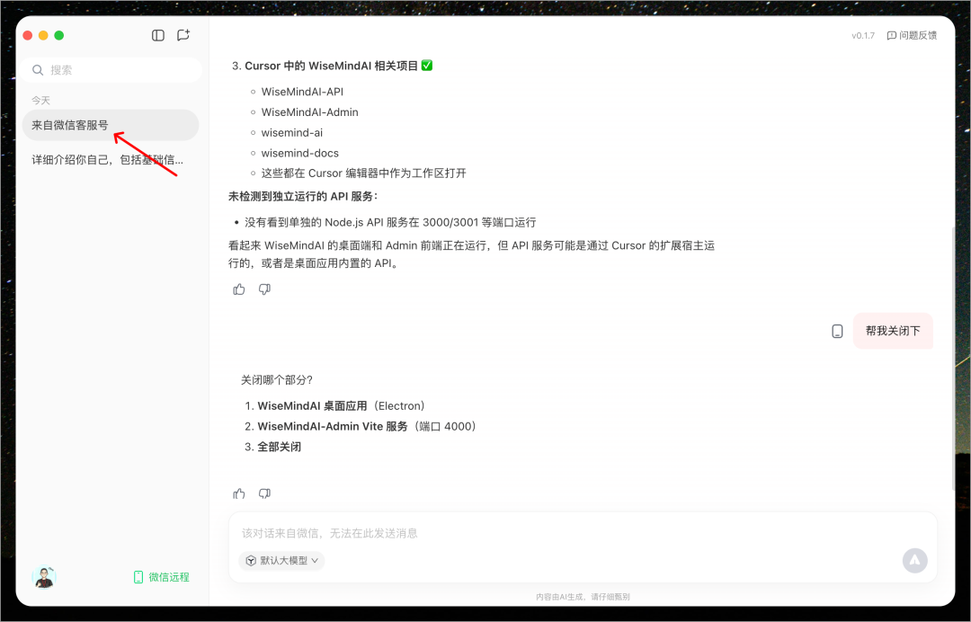
Task: Click the WiseMindAI-API list item
Action: [x=302, y=92]
